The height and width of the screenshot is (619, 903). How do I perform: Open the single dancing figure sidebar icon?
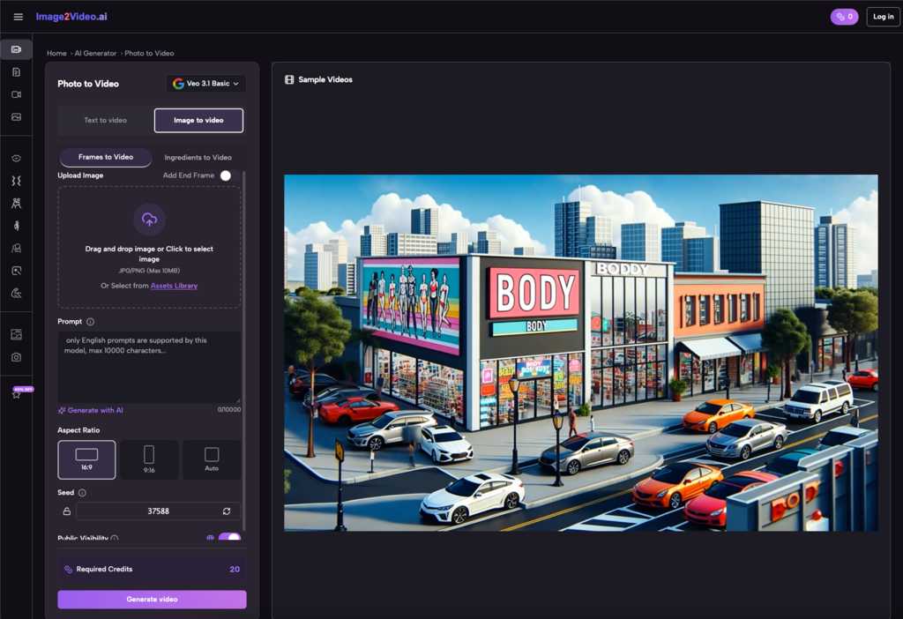point(16,225)
